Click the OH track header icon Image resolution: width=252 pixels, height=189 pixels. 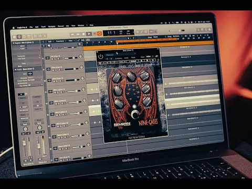[47, 58]
